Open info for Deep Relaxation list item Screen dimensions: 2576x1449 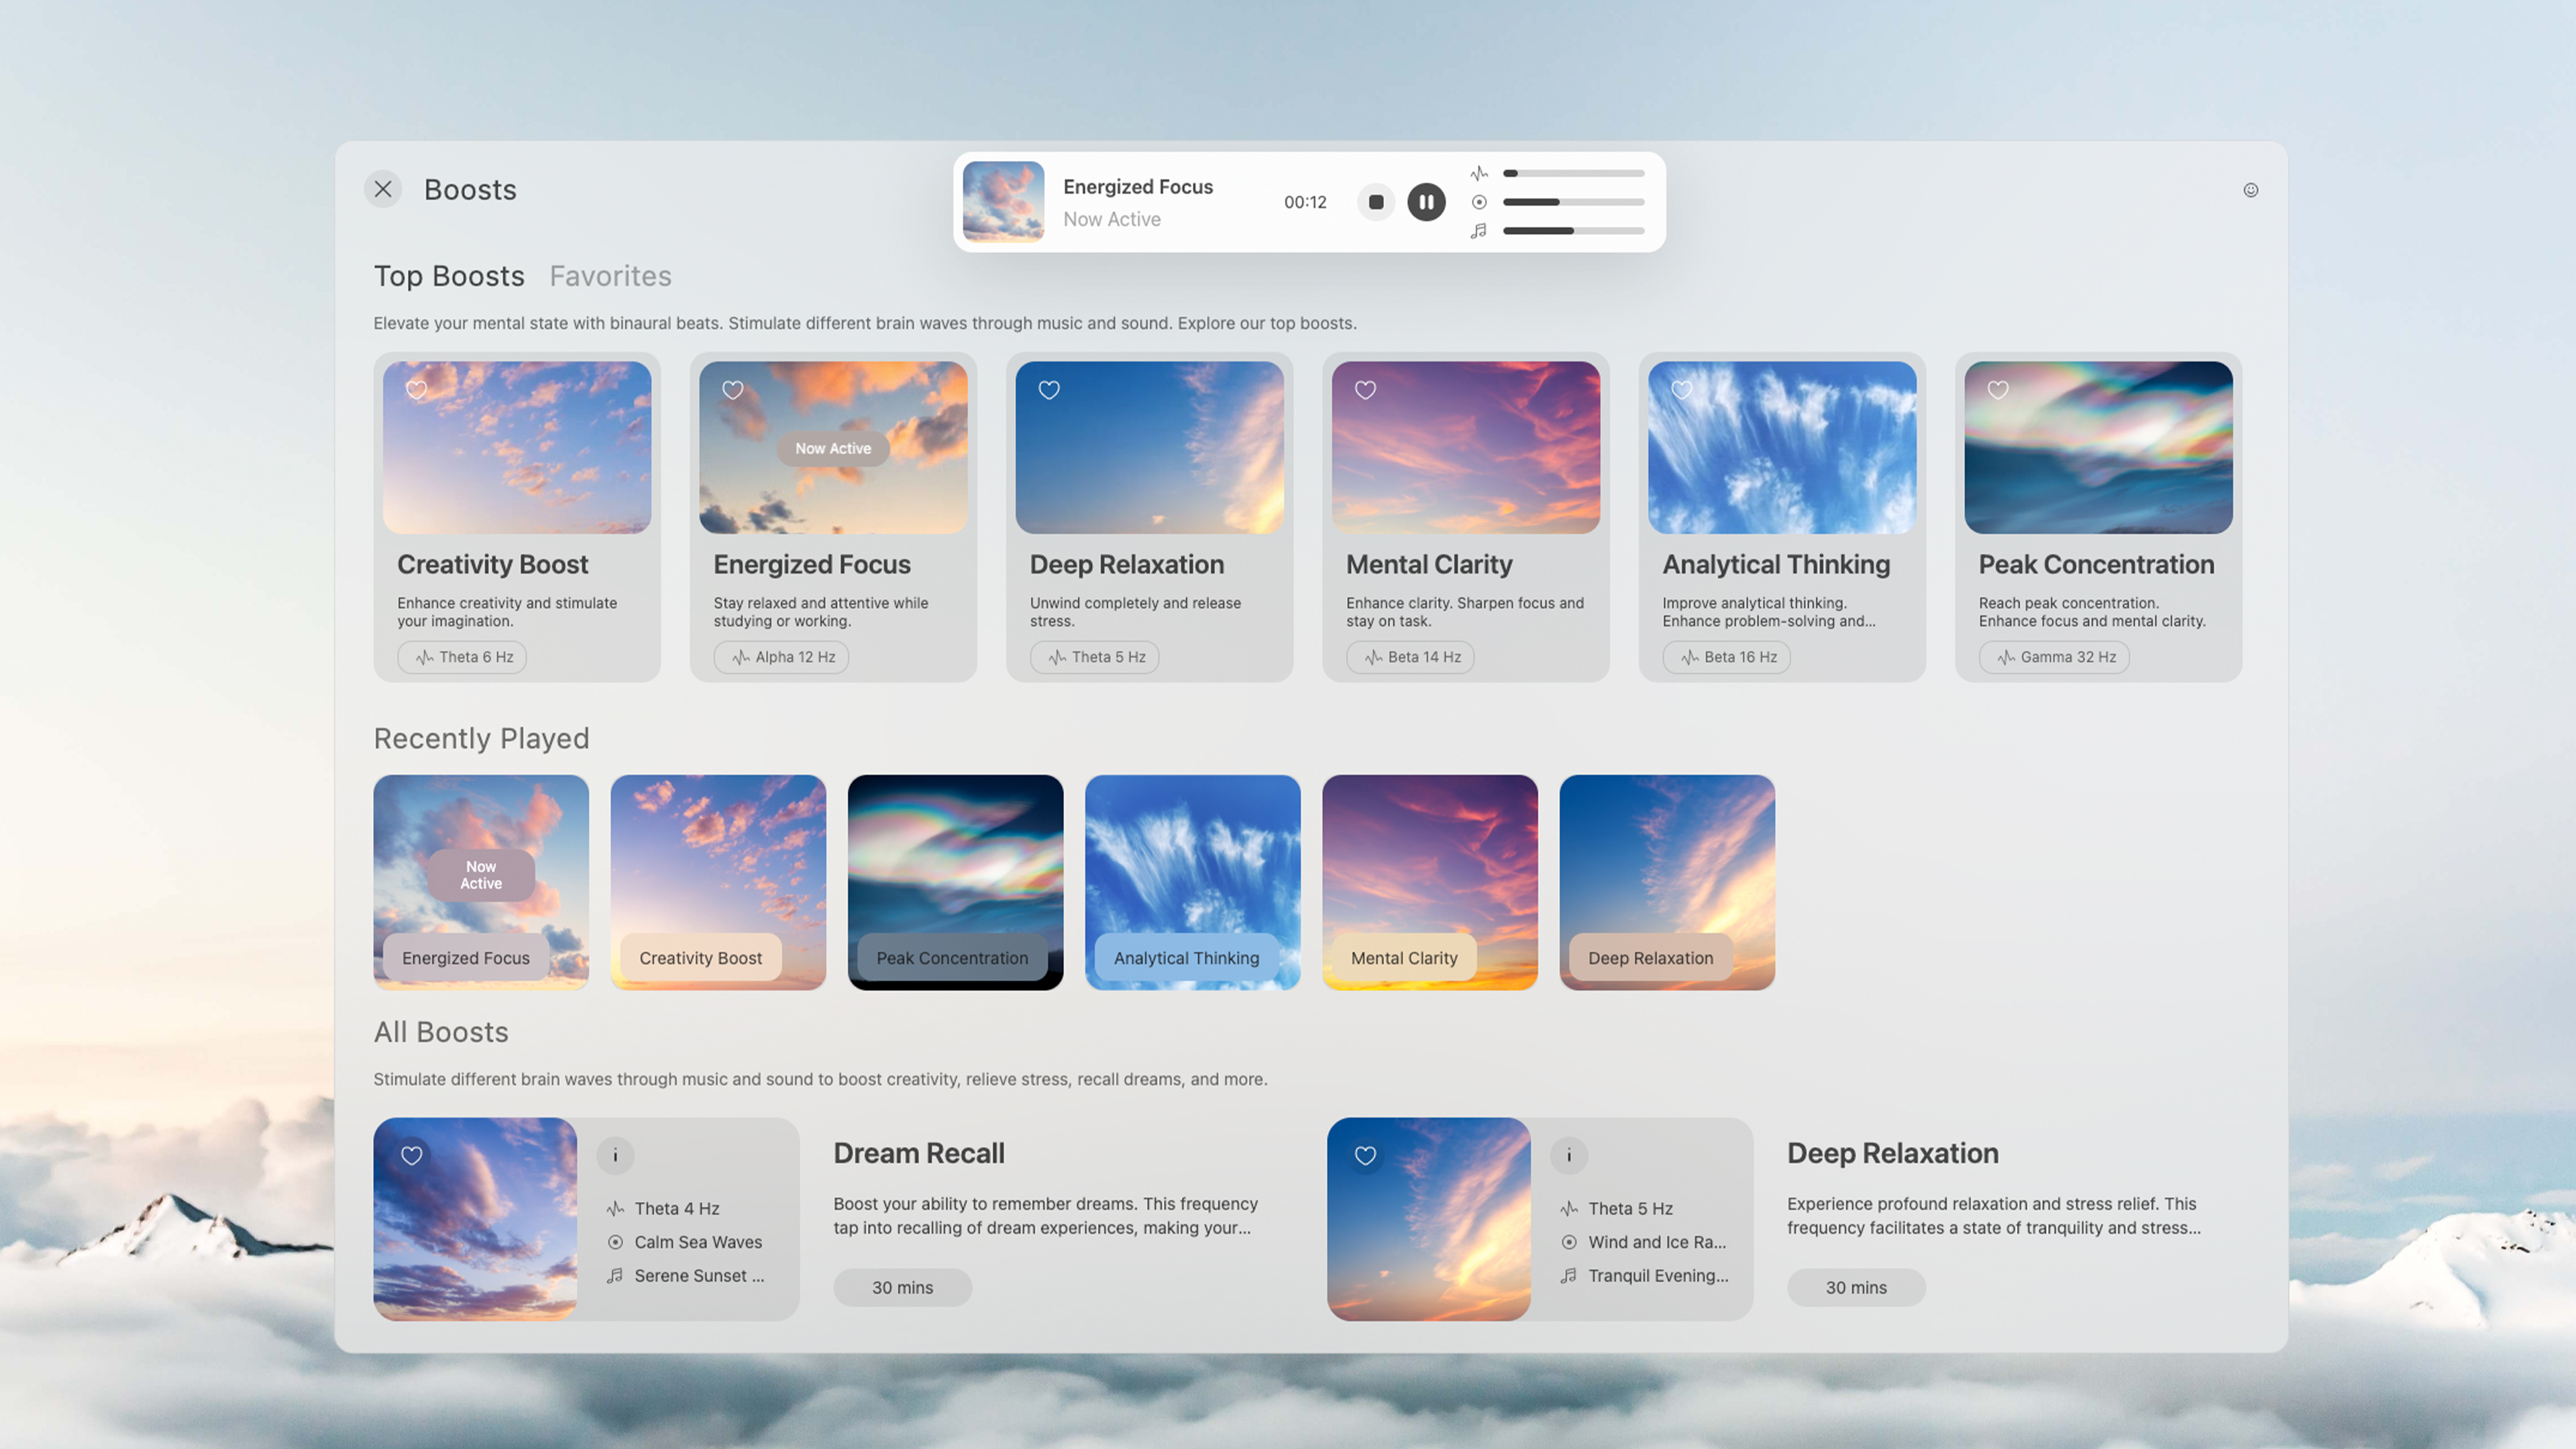(1569, 1155)
